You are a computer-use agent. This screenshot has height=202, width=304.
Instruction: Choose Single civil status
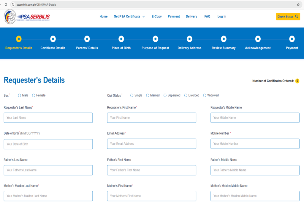(132, 96)
